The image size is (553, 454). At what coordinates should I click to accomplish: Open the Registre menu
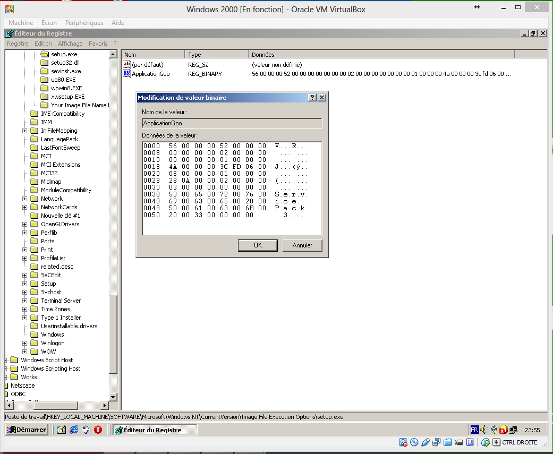18,44
